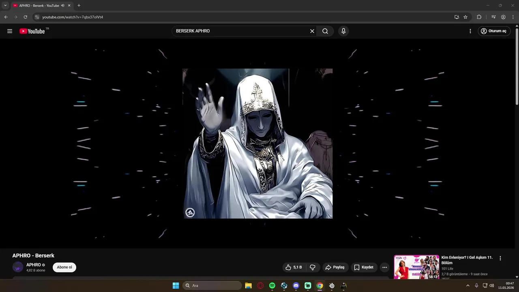The height and width of the screenshot is (292, 519).
Task: Open the volume speaker tray icon
Action: pyautogui.click(x=492, y=286)
